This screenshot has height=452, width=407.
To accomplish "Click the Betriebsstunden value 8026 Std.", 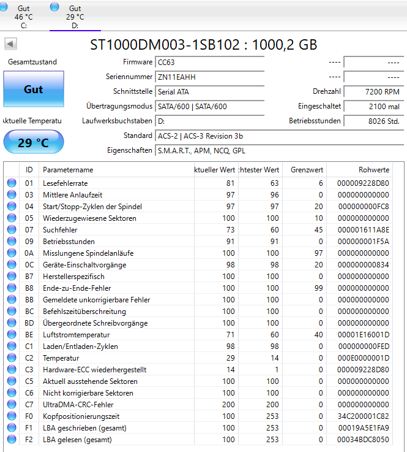I will pos(373,121).
